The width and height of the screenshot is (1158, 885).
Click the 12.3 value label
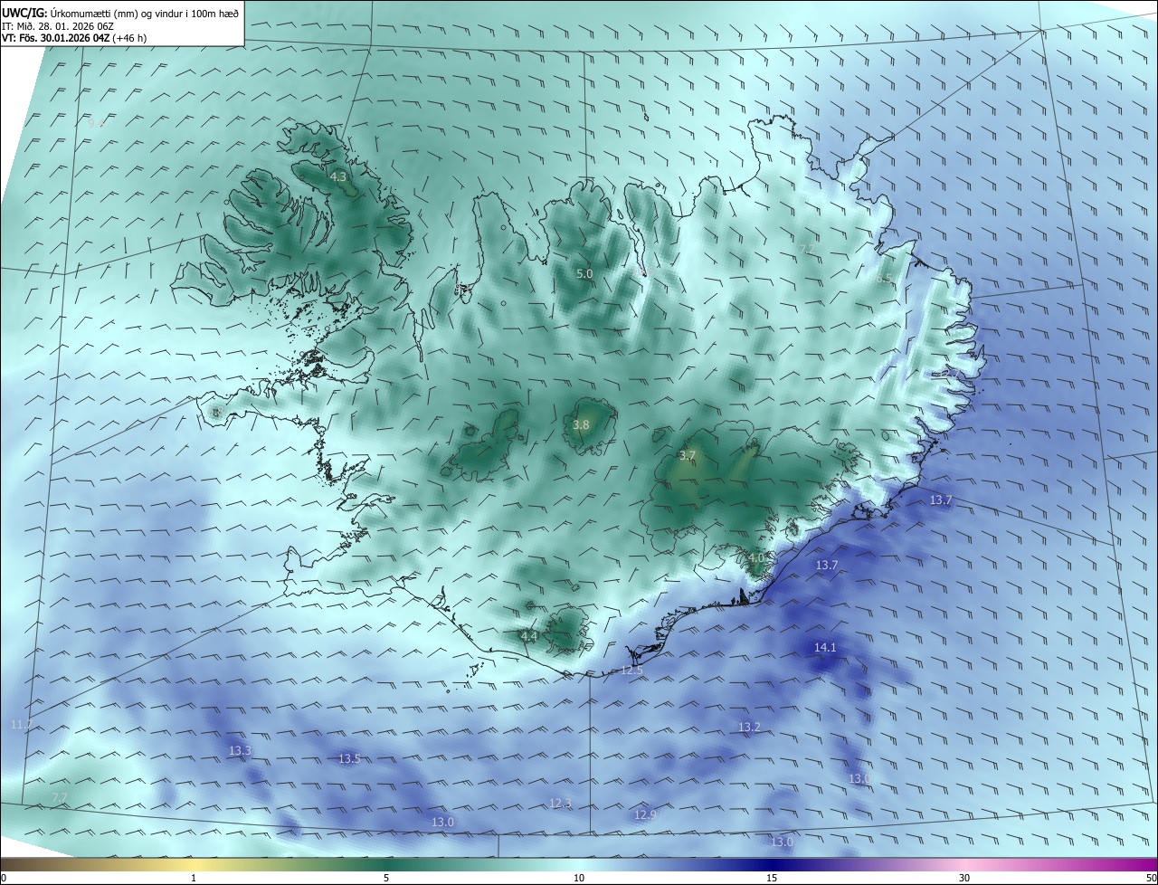click(560, 803)
